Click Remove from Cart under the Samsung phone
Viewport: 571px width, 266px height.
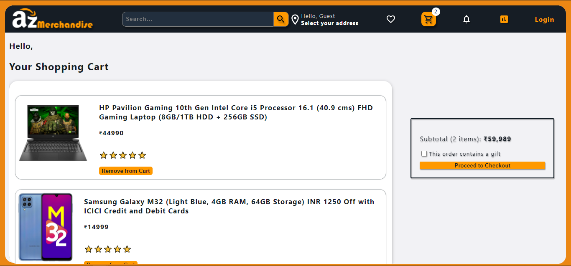(x=111, y=264)
